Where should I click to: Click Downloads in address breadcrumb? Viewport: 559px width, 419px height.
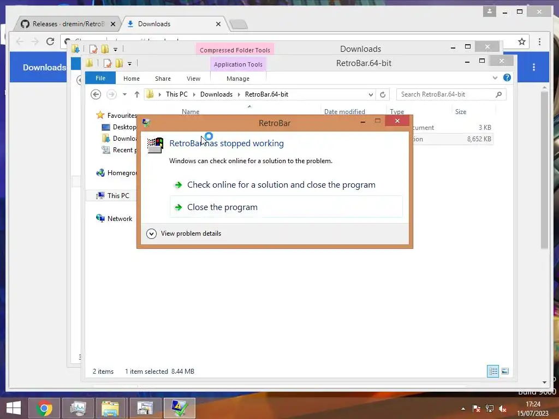pos(216,94)
